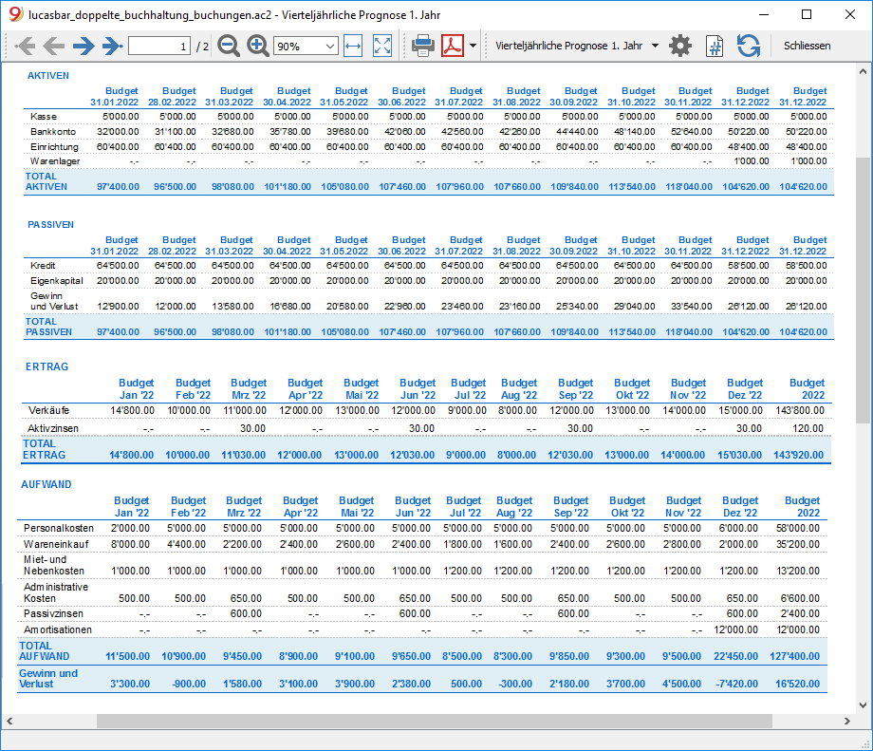Screen dimensions: 873x751
Task: Click the Administrative Kosten row label
Action: click(x=56, y=592)
